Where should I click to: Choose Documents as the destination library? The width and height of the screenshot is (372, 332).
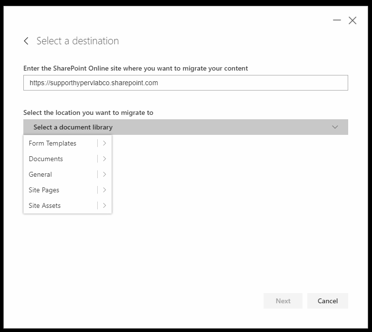[x=46, y=159]
